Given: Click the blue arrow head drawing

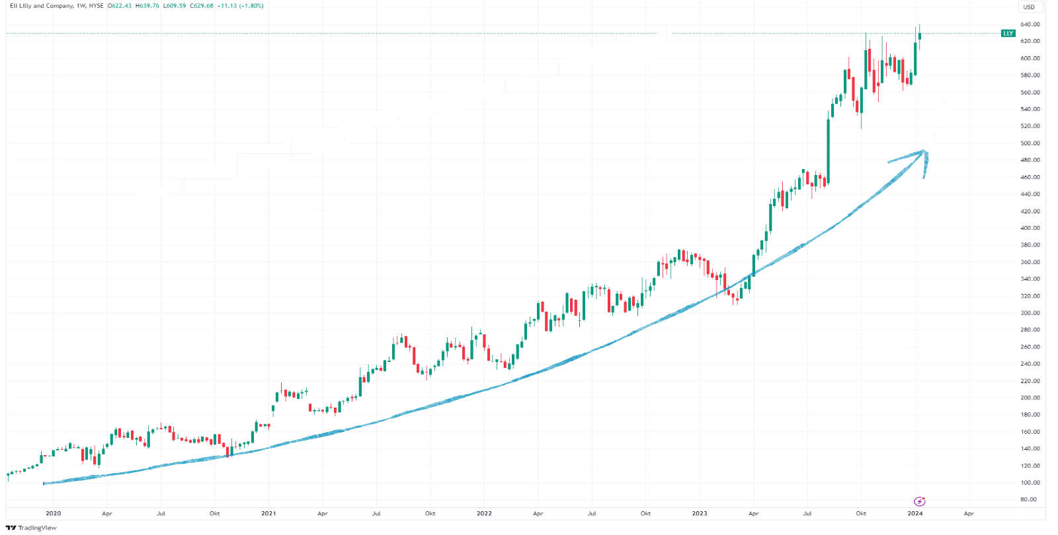Looking at the screenshot, I should [923, 154].
